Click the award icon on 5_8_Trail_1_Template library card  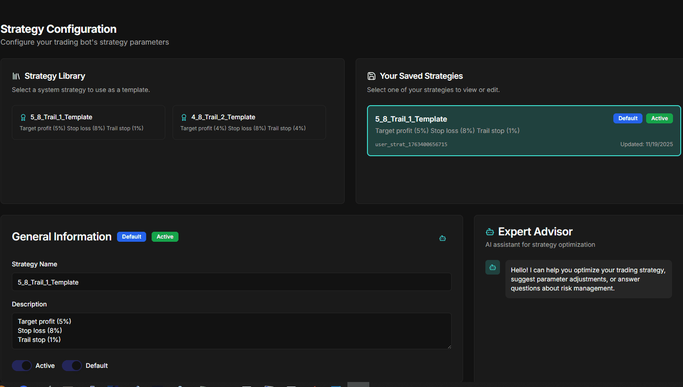23,117
